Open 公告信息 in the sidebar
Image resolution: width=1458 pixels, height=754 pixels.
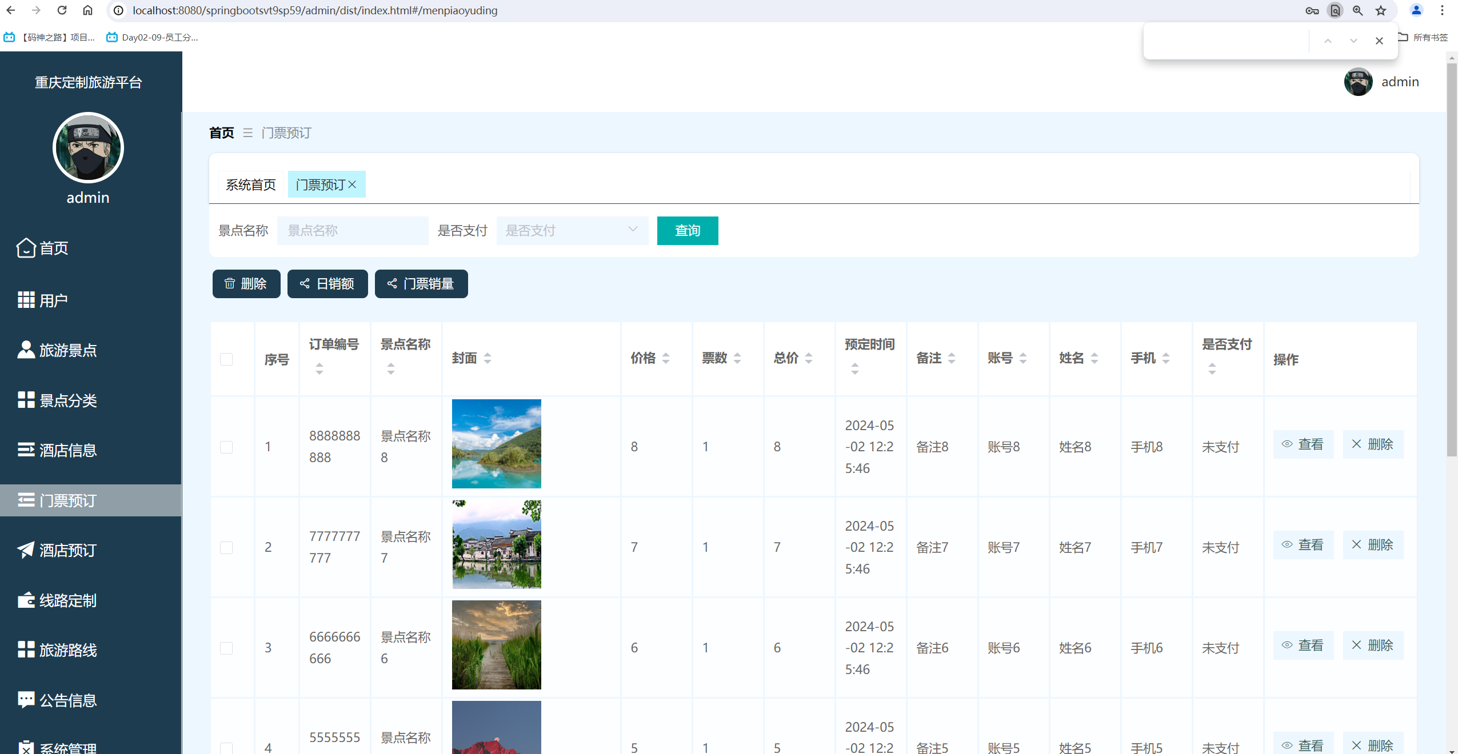(57, 700)
